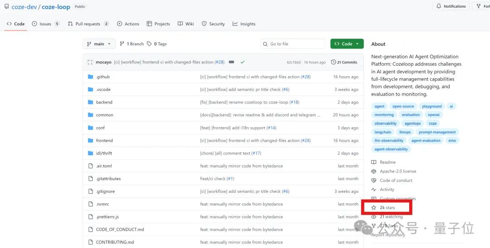Click the Readme book icon
The height and width of the screenshot is (248, 490).
click(x=374, y=162)
